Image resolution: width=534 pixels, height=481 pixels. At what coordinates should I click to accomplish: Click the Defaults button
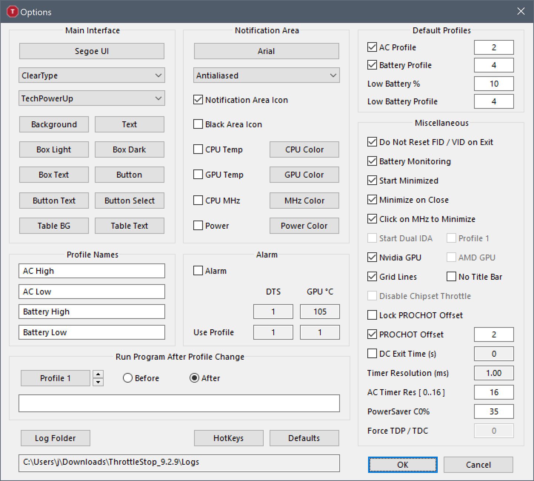click(x=304, y=438)
